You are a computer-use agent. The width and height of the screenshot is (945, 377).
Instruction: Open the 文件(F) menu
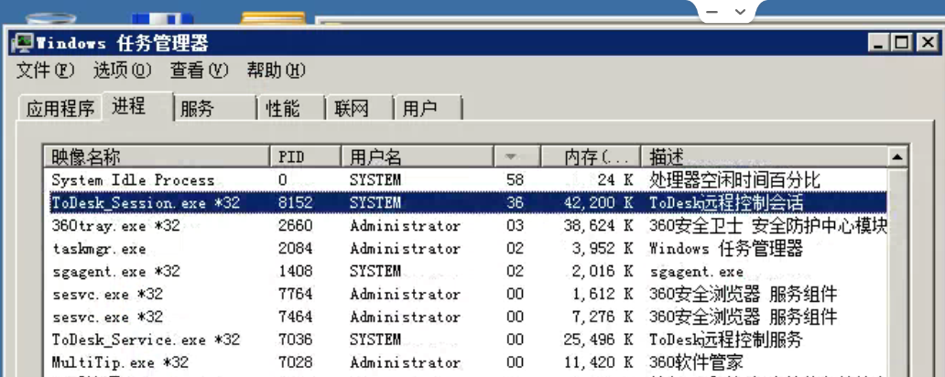45,70
